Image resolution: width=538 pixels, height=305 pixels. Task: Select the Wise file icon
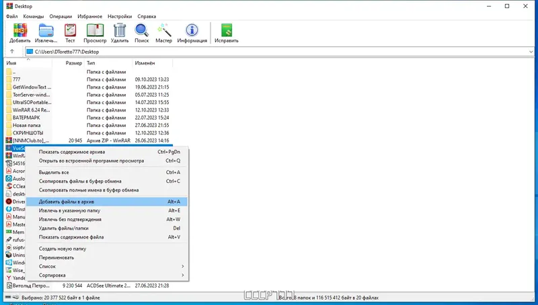pyautogui.click(x=9, y=270)
